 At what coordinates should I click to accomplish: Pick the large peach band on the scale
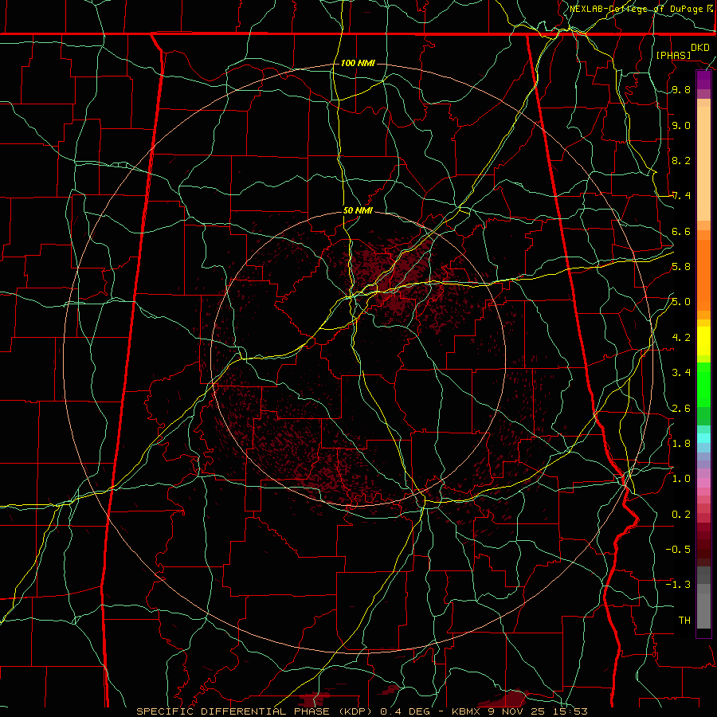coord(703,163)
